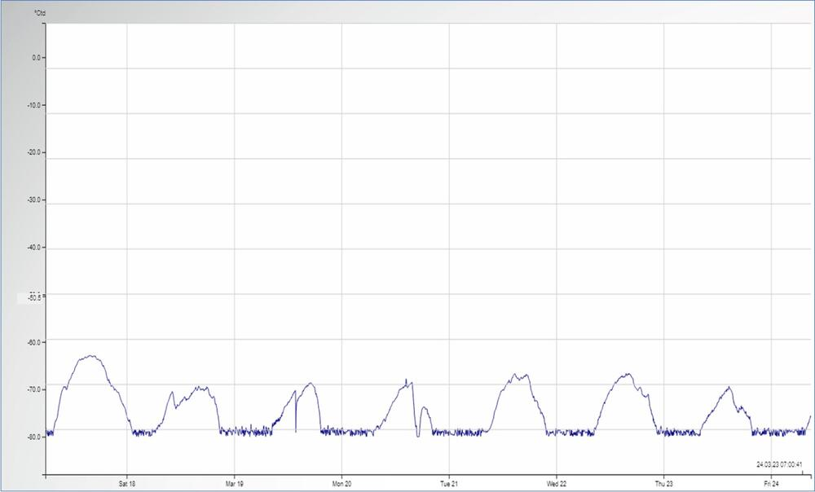The height and width of the screenshot is (492, 815).
Task: Select the Thu 23 date on the axis
Action: (664, 484)
